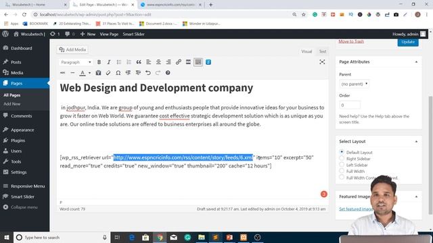Open File Explorer from taskbar
This screenshot has height=243, width=433.
[x=202, y=238]
